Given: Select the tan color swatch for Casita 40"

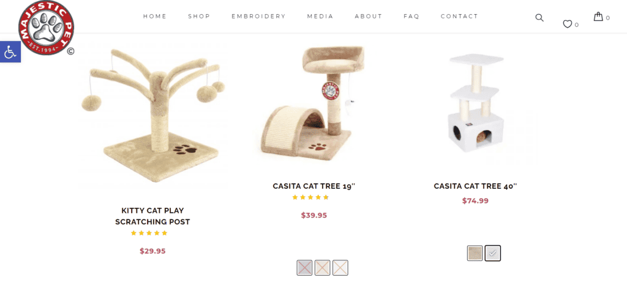Looking at the screenshot, I should tap(475, 253).
